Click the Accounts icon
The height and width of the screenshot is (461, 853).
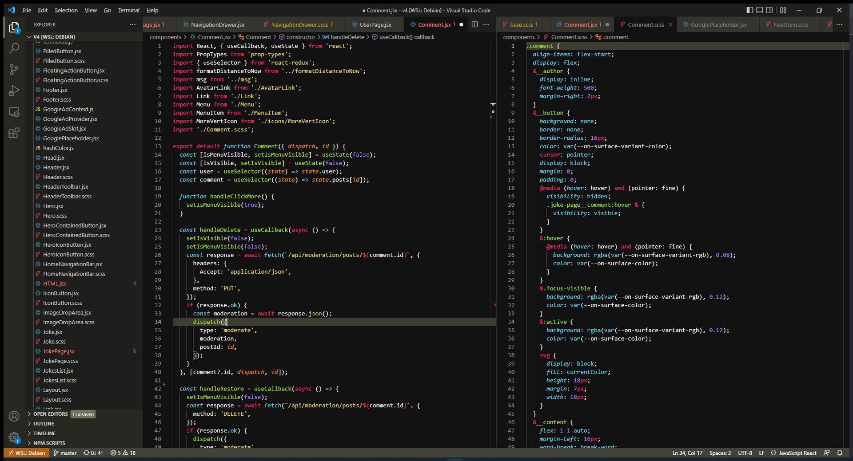(14, 416)
